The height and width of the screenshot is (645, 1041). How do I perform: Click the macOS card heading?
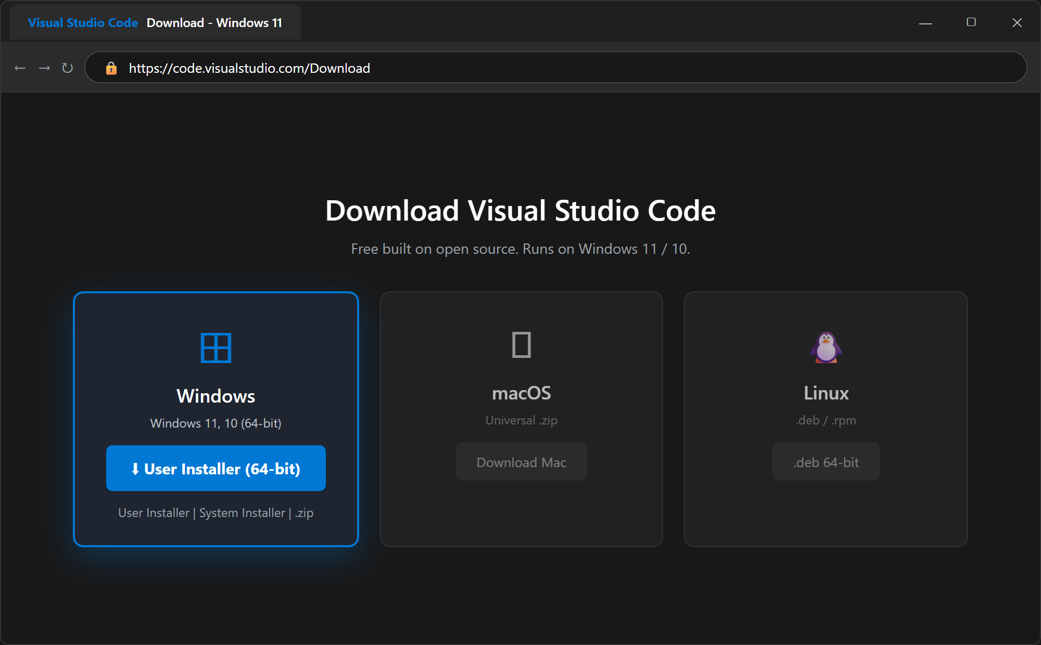tap(522, 393)
